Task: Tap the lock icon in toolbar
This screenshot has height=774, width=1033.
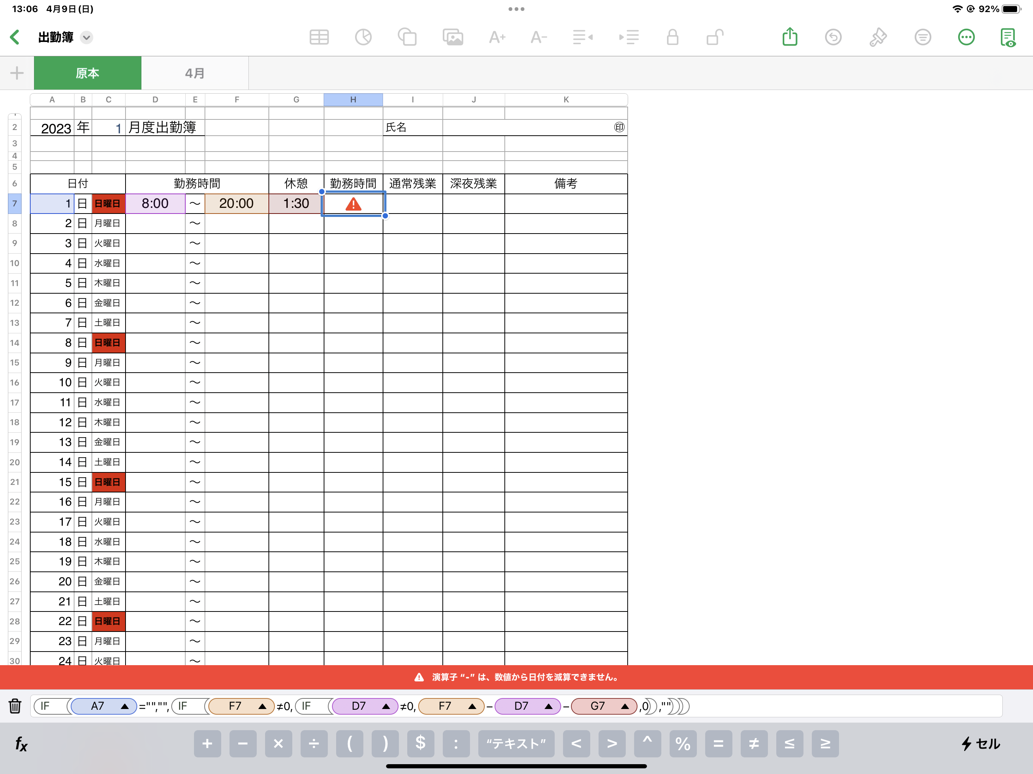Action: [672, 37]
